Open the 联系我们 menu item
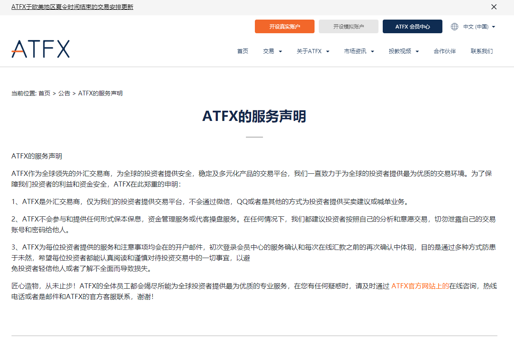The width and height of the screenshot is (514, 339). 482,51
